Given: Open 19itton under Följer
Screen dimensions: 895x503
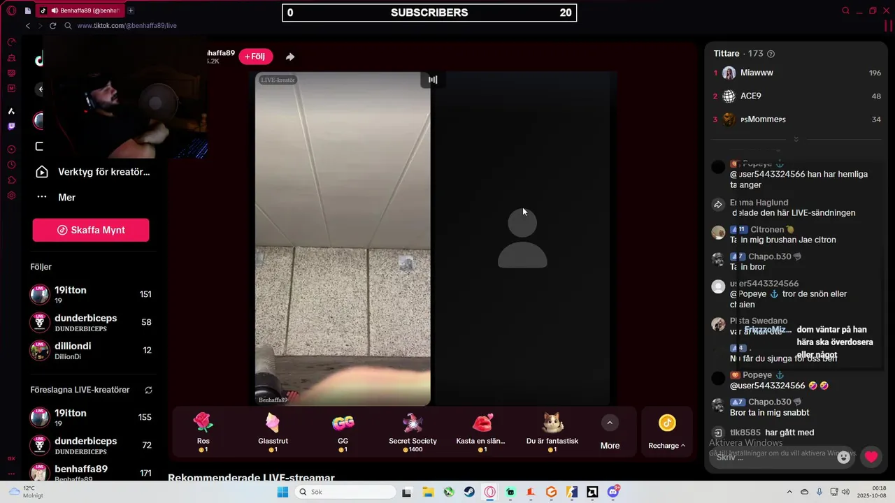Looking at the screenshot, I should 91,294.
